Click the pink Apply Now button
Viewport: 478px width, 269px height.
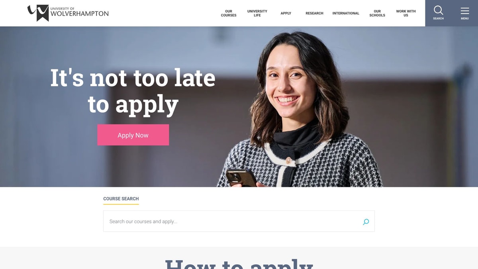[x=133, y=135]
